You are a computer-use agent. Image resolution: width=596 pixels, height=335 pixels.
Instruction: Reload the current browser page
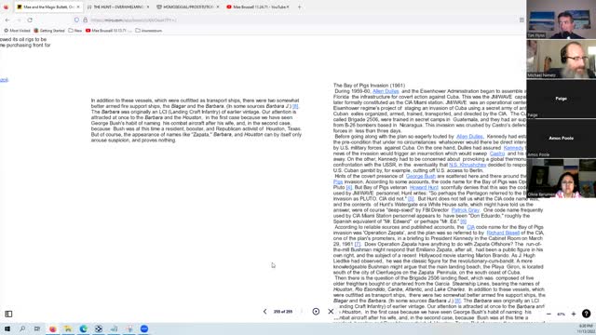pos(30,20)
